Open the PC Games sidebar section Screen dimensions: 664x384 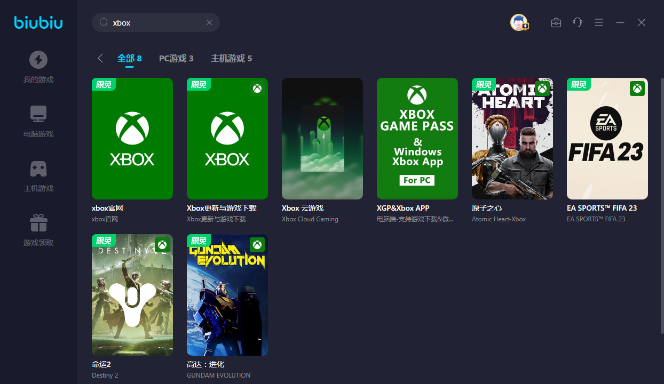point(38,122)
